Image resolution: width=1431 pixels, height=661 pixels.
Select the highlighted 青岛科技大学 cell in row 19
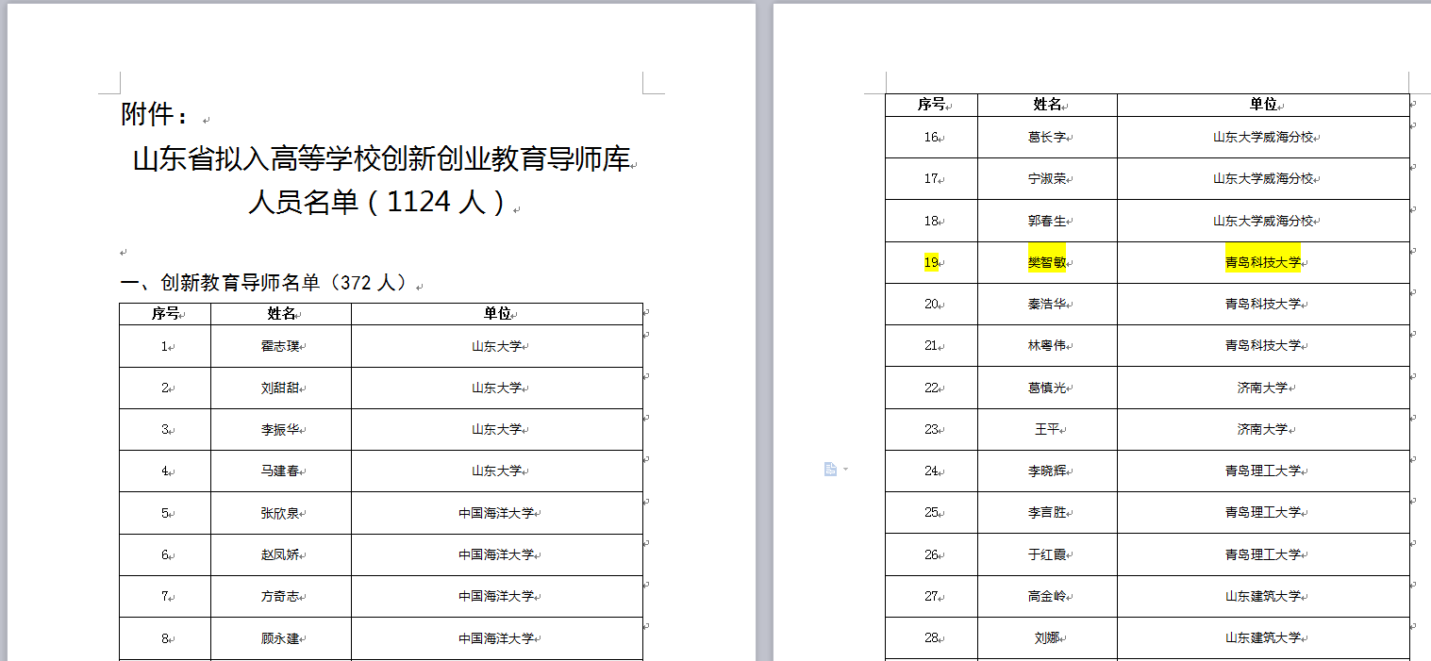click(1262, 262)
